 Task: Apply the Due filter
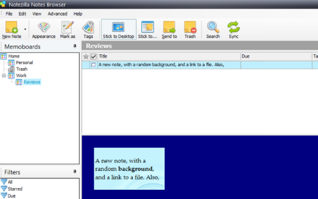(12, 196)
